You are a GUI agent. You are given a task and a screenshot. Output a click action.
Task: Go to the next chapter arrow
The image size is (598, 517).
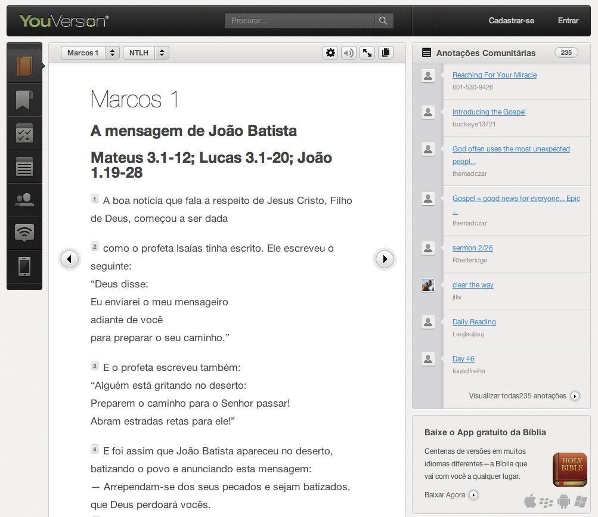[385, 259]
